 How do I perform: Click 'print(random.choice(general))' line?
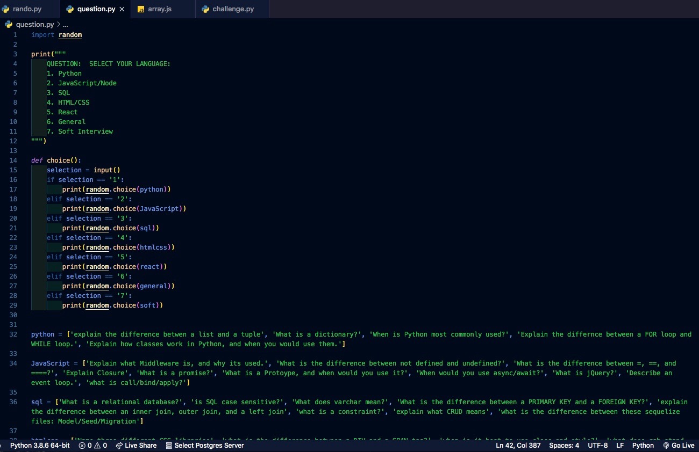point(118,286)
